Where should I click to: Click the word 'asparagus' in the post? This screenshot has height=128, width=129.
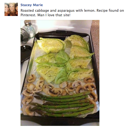click(66, 11)
